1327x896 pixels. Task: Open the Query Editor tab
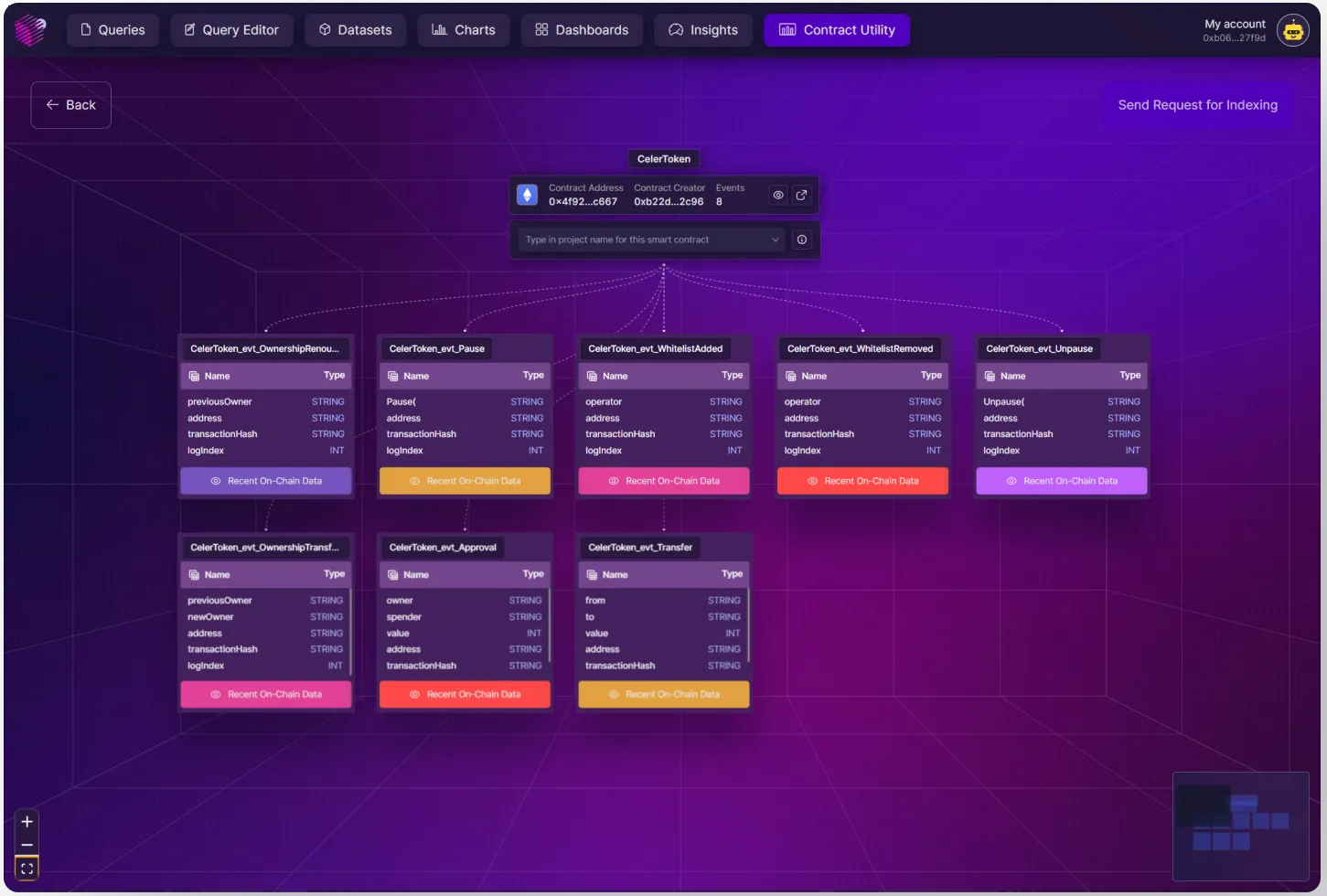231,30
